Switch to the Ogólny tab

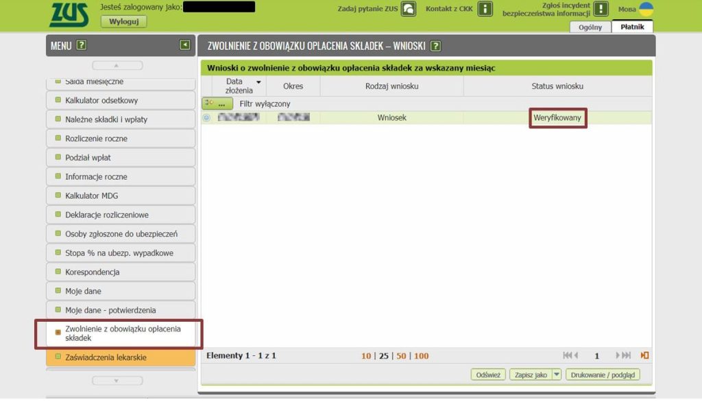[590, 27]
